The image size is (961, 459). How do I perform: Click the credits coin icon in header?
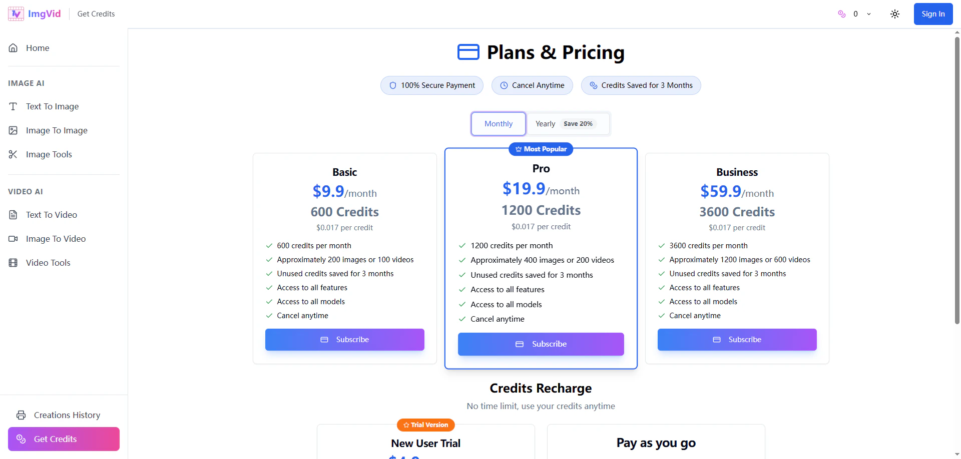pyautogui.click(x=842, y=14)
